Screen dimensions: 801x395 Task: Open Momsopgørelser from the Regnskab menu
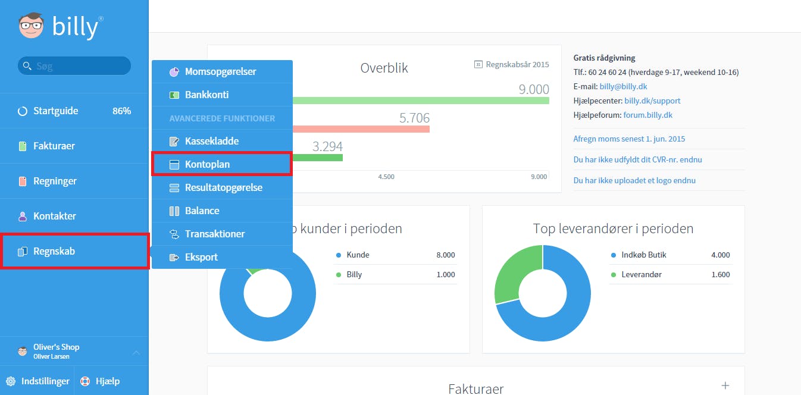pyautogui.click(x=222, y=72)
